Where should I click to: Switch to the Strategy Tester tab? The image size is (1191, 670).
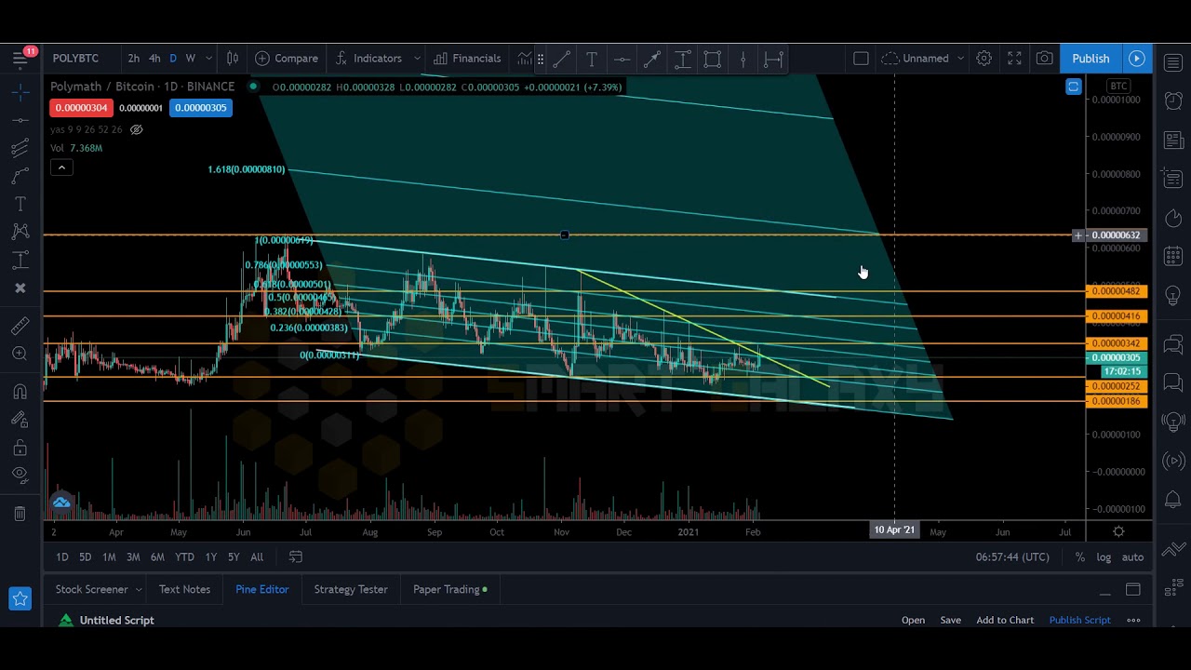tap(351, 589)
